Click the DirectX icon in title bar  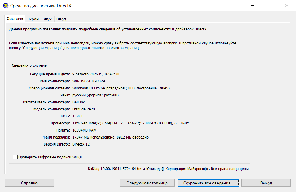pyautogui.click(x=6, y=6)
